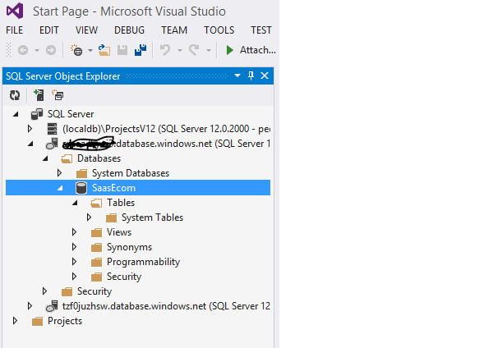Viewport: 493px width, 348px height.
Task: Select the System Databases tree item
Action: coord(131,173)
